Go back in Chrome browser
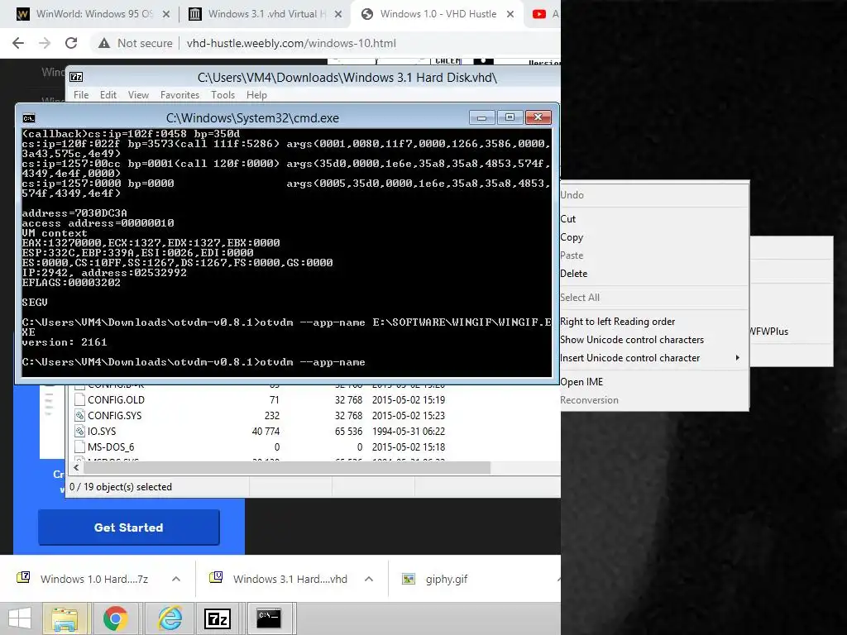The image size is (847, 635). pos(18,43)
